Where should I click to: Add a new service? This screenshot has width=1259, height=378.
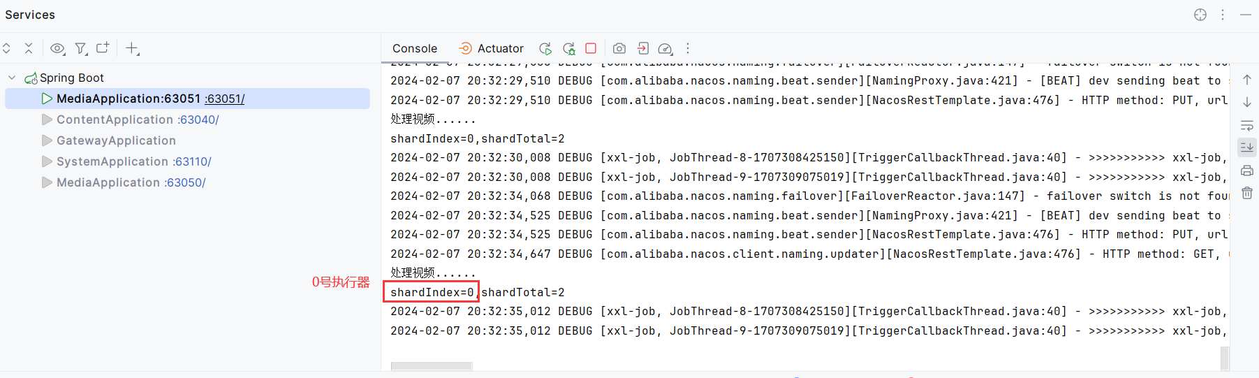[x=132, y=48]
